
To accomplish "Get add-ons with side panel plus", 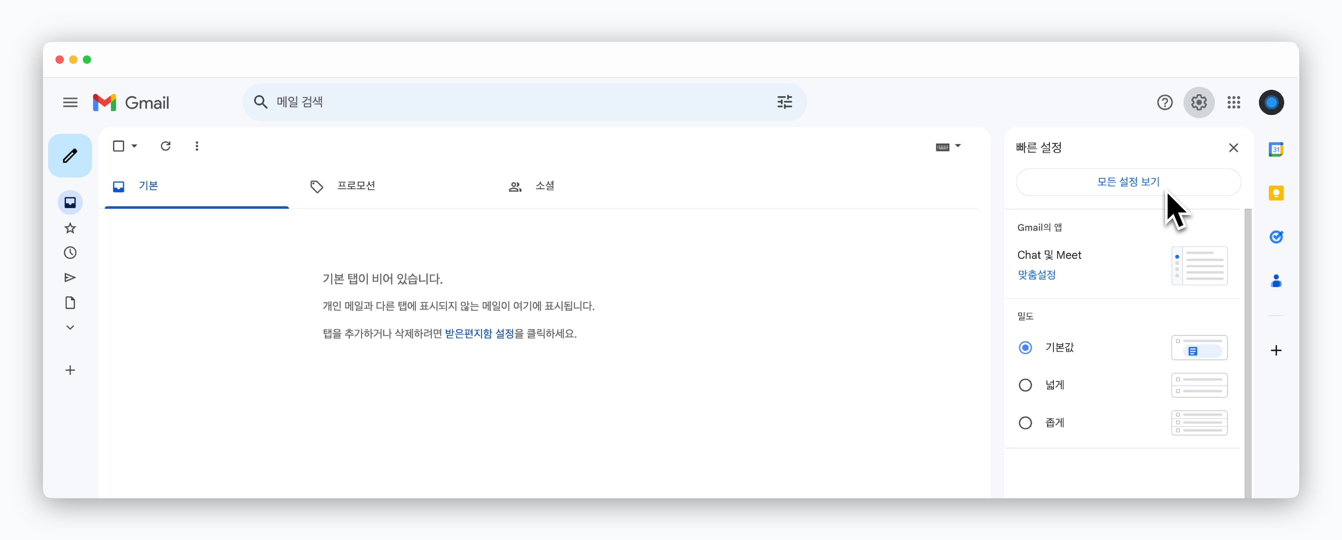I will (1276, 350).
